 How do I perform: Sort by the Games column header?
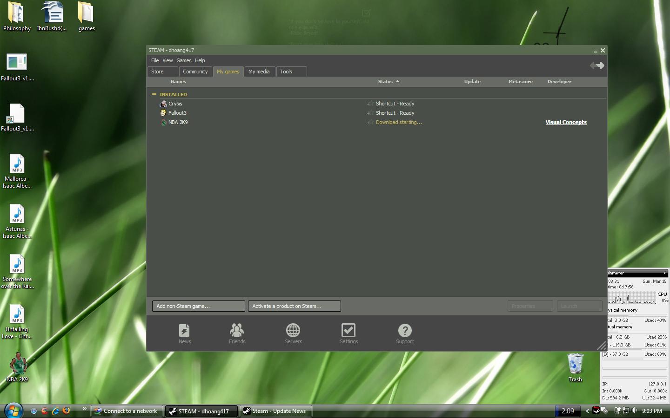tap(178, 82)
